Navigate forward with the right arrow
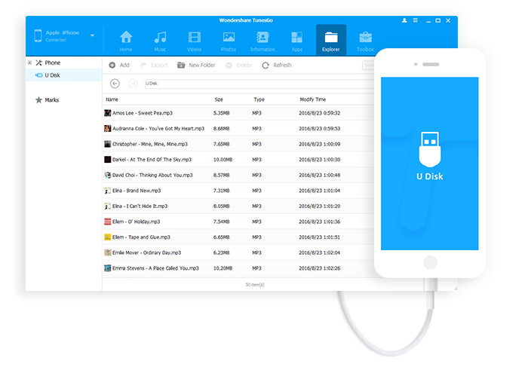The image size is (525, 367). pyautogui.click(x=133, y=84)
